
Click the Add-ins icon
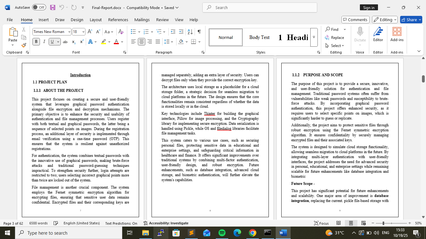click(x=397, y=34)
